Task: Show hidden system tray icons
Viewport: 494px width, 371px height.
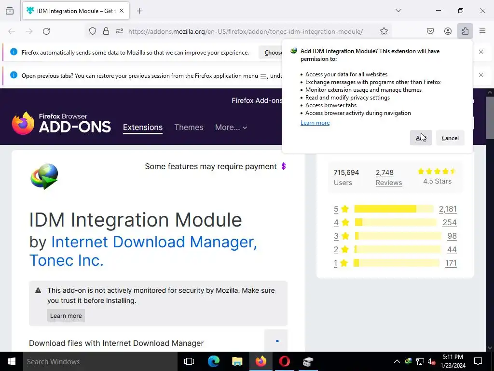Action: click(x=397, y=361)
